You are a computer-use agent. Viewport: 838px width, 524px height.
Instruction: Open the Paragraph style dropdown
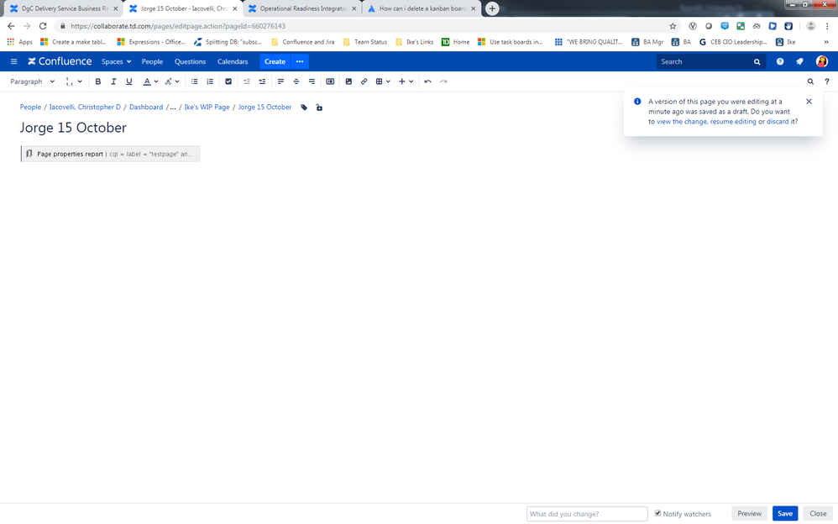[32, 81]
